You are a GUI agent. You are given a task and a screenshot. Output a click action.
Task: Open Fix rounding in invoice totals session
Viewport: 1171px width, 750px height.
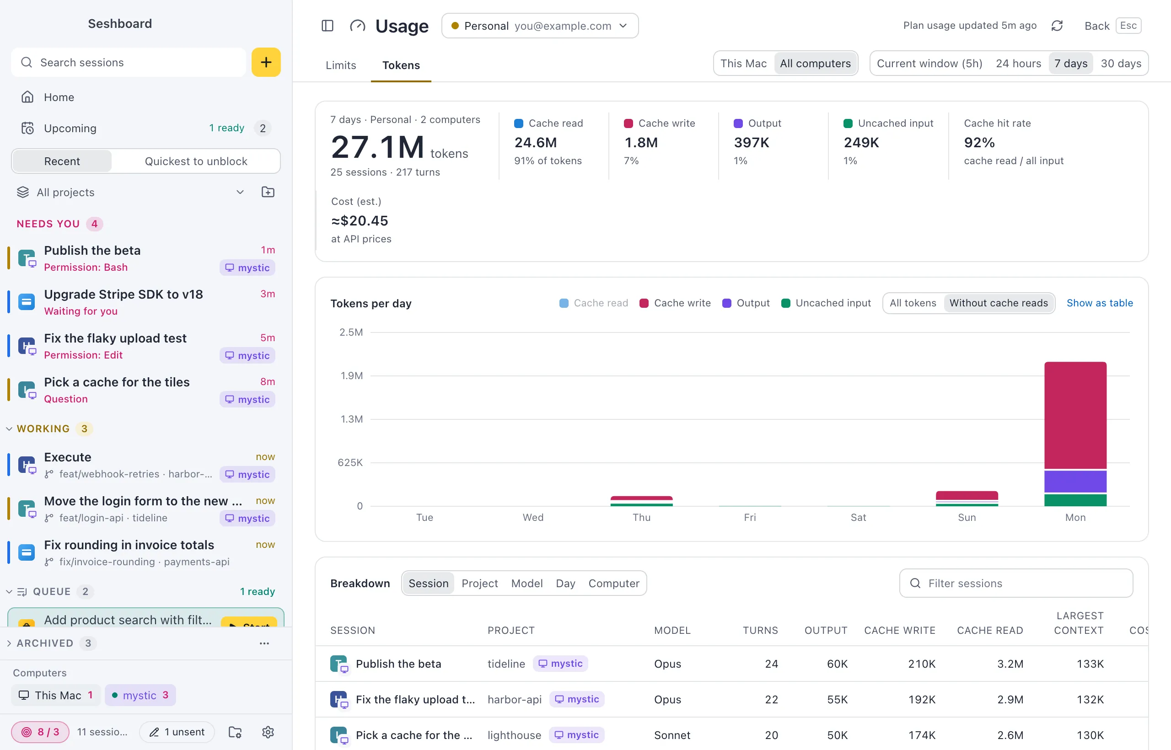145,553
